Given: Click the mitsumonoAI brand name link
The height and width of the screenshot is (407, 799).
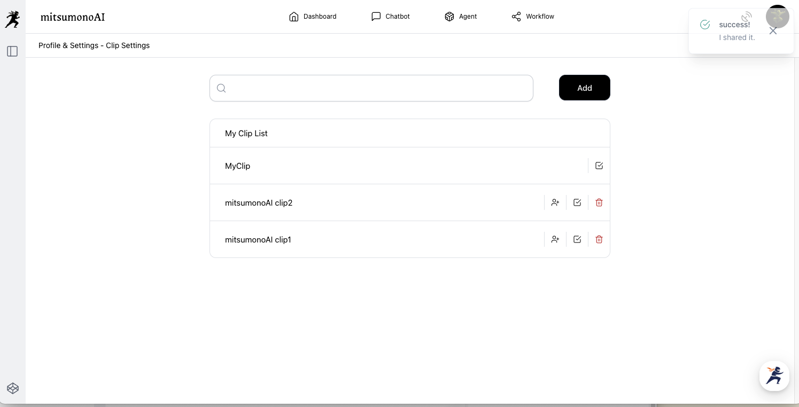Looking at the screenshot, I should [73, 17].
